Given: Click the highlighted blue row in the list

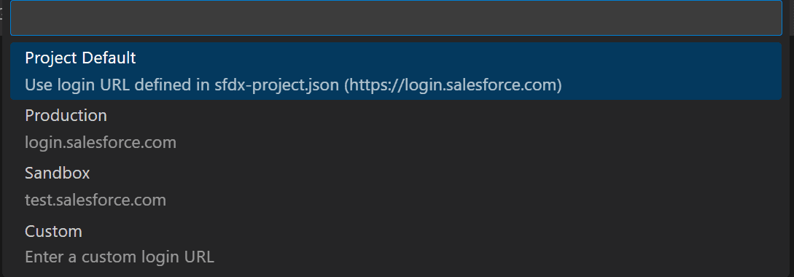Looking at the screenshot, I should (x=396, y=71).
